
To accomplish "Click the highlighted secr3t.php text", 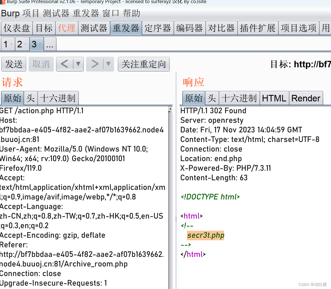I will click(x=206, y=235).
